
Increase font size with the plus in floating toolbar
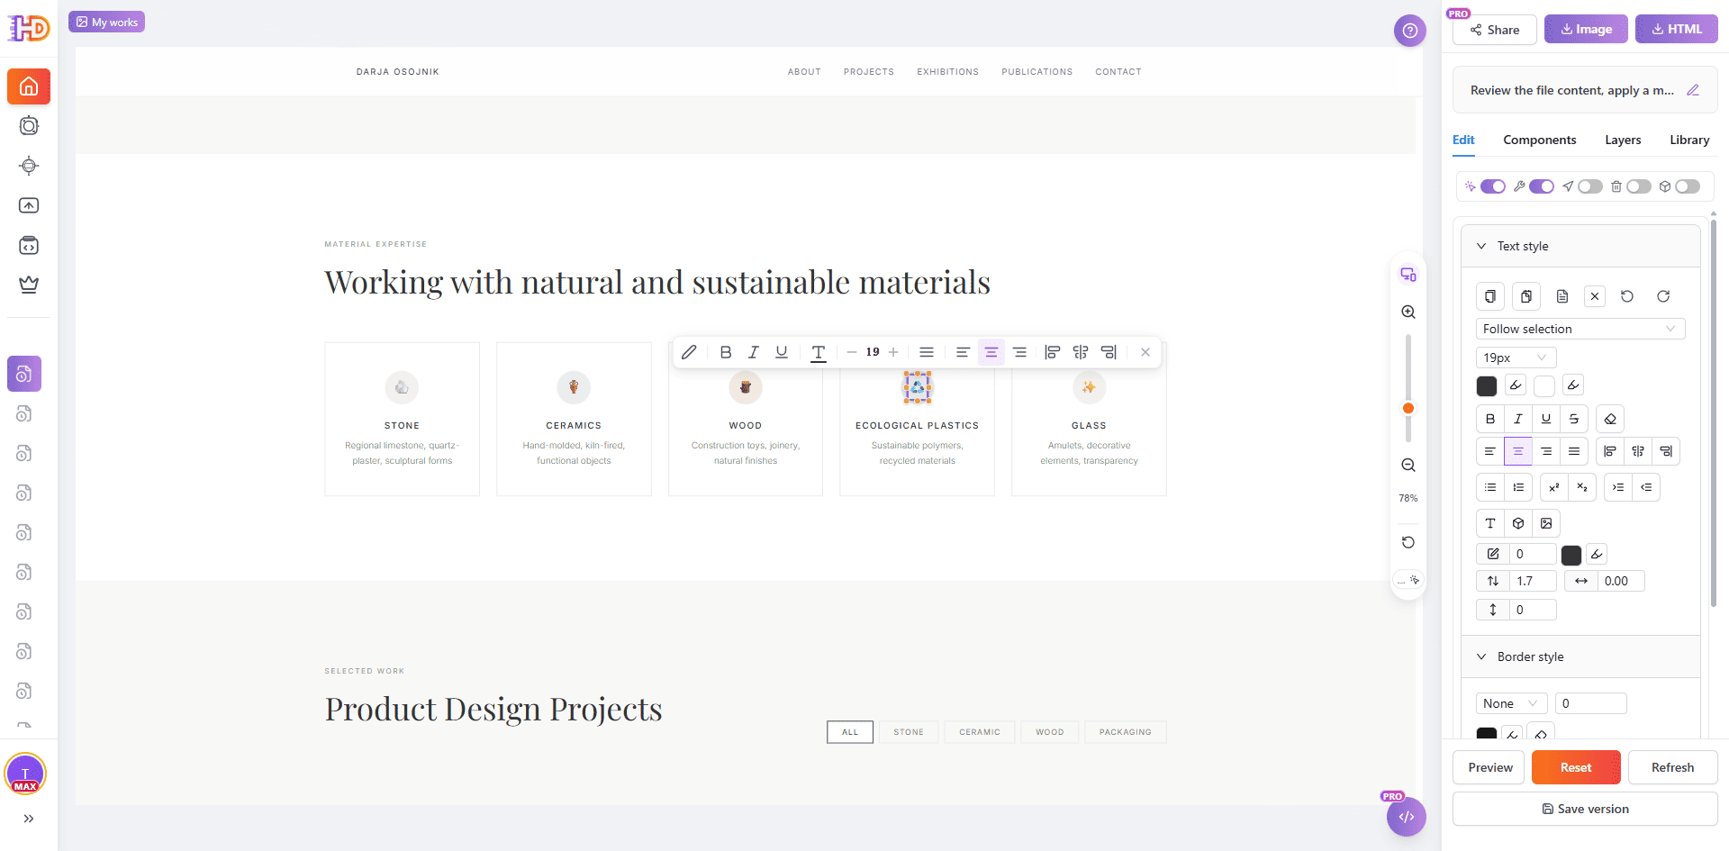(893, 352)
